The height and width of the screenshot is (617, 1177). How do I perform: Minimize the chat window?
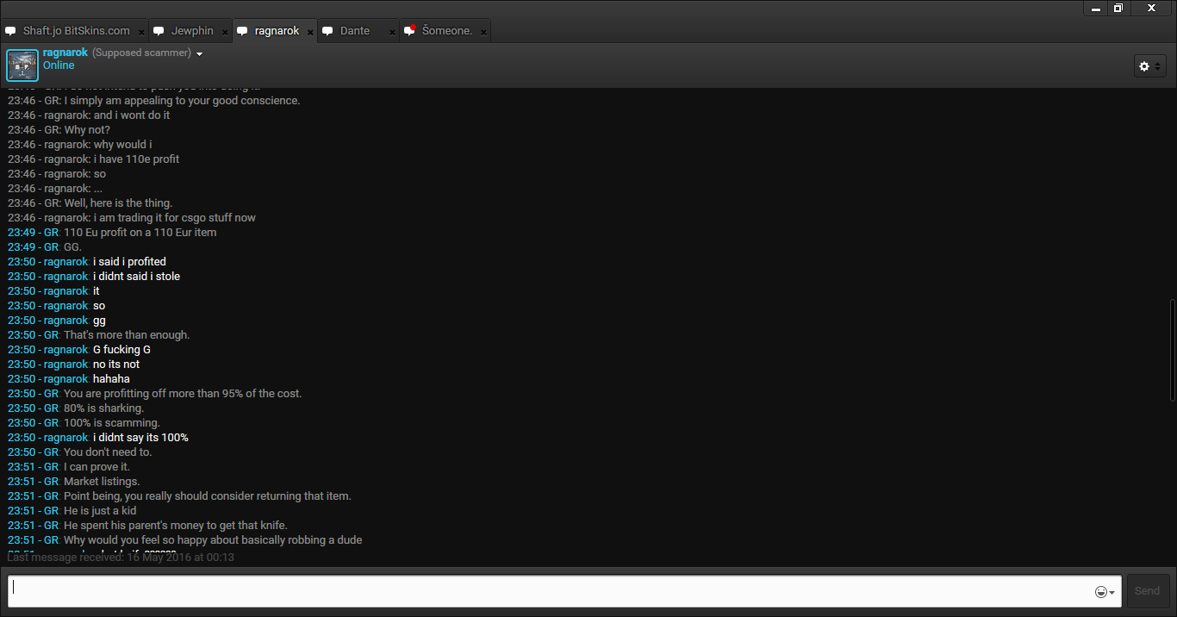click(1096, 9)
